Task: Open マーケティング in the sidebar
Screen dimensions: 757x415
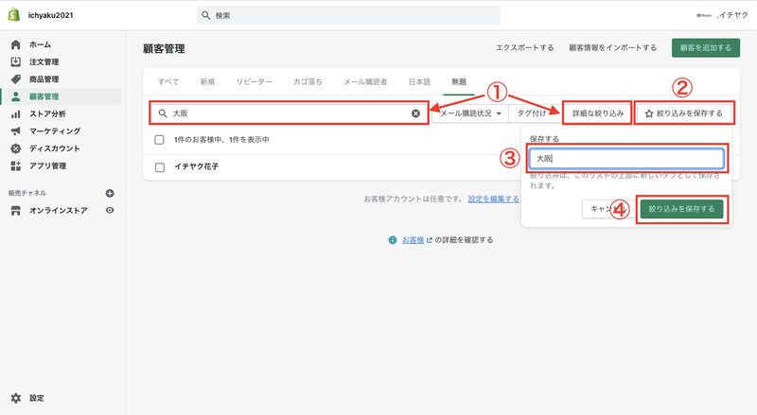Action: click(x=55, y=130)
